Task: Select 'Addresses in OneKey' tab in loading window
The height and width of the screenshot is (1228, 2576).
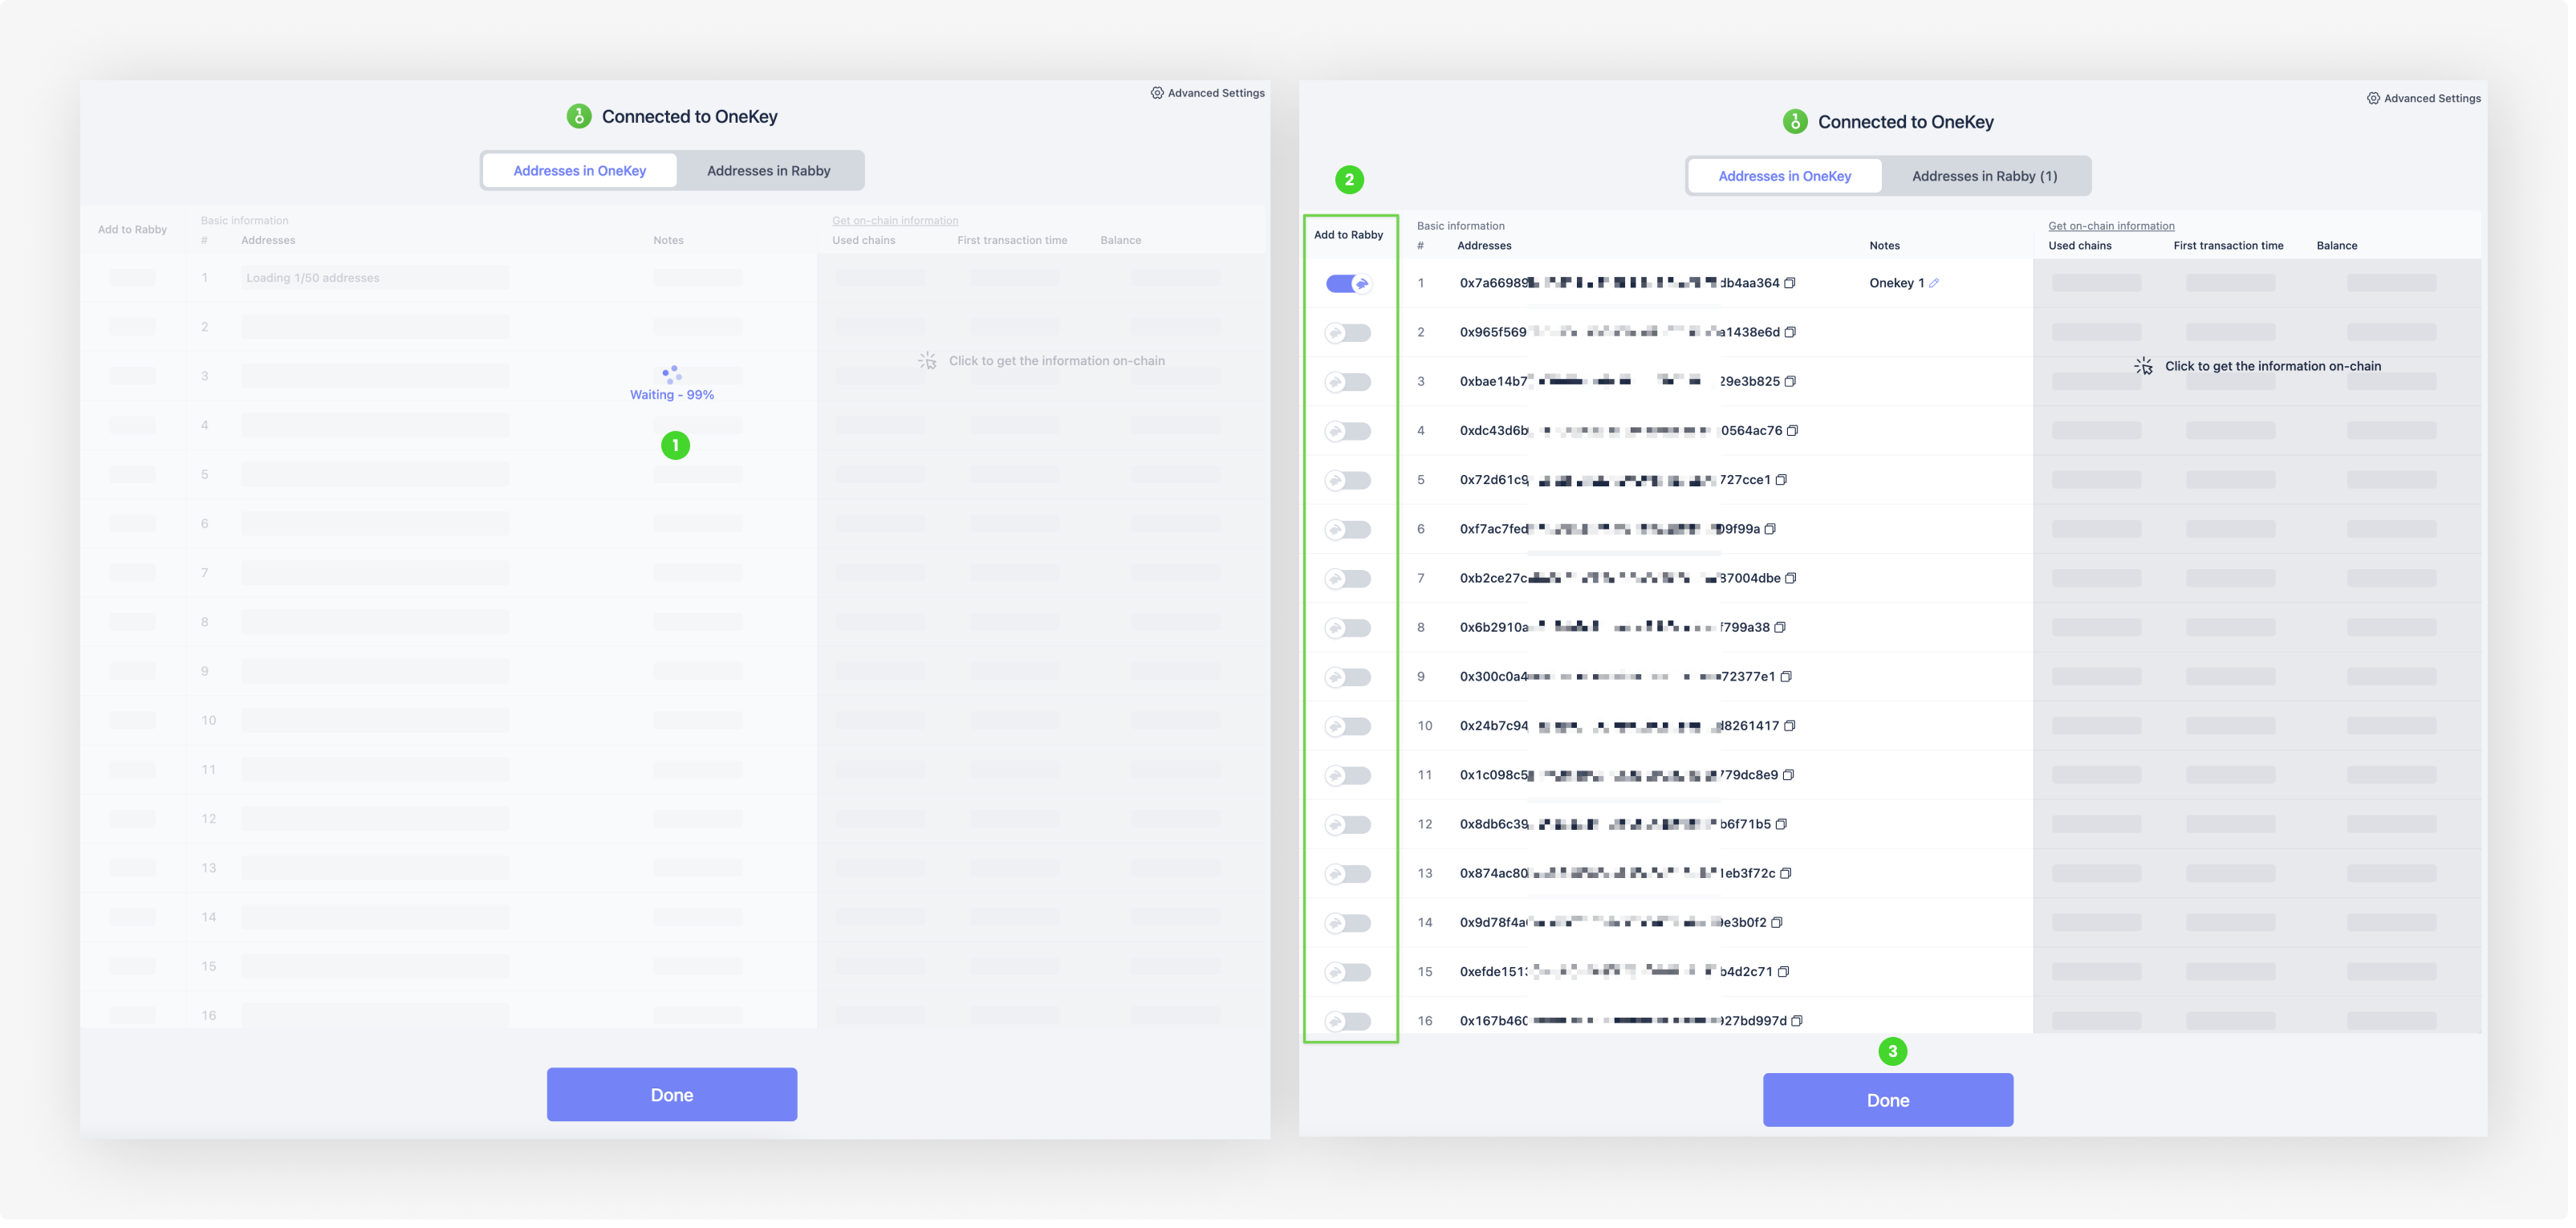Action: tap(580, 171)
